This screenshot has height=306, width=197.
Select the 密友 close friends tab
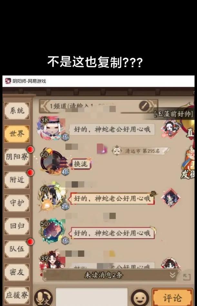click(x=17, y=272)
